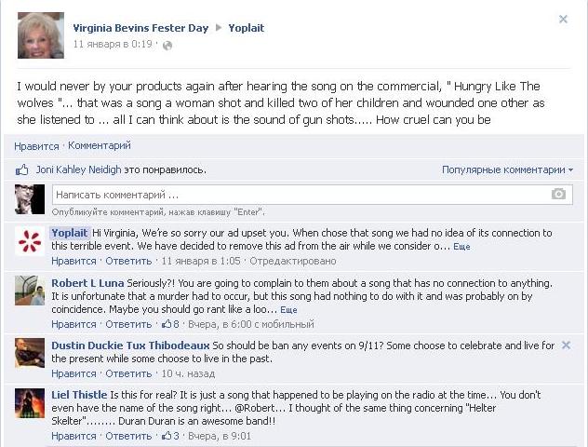Dismiss the post with top-right X
Viewport: 588px width, 447px height.
pyautogui.click(x=563, y=19)
